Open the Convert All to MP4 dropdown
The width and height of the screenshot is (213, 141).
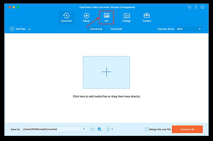tap(189, 29)
